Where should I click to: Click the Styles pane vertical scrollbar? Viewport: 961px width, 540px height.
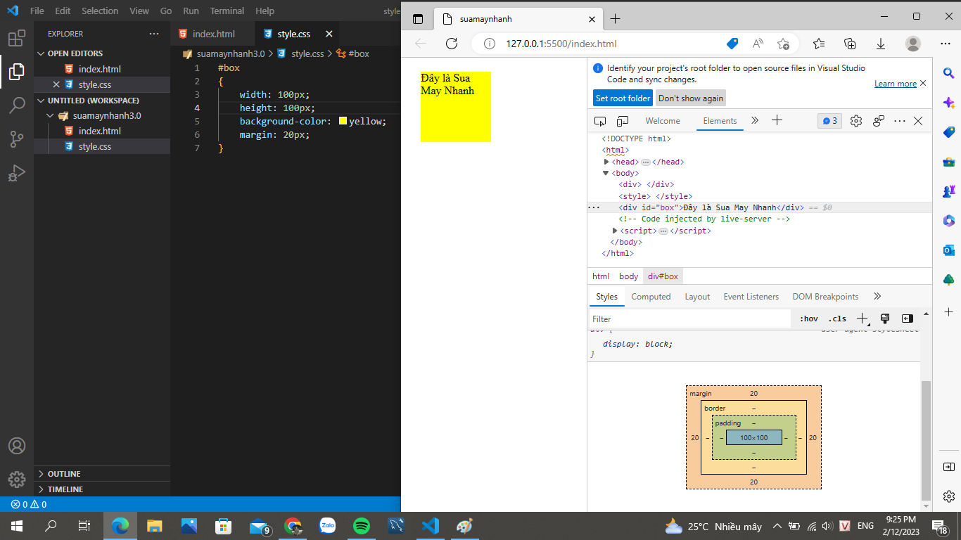[926, 439]
